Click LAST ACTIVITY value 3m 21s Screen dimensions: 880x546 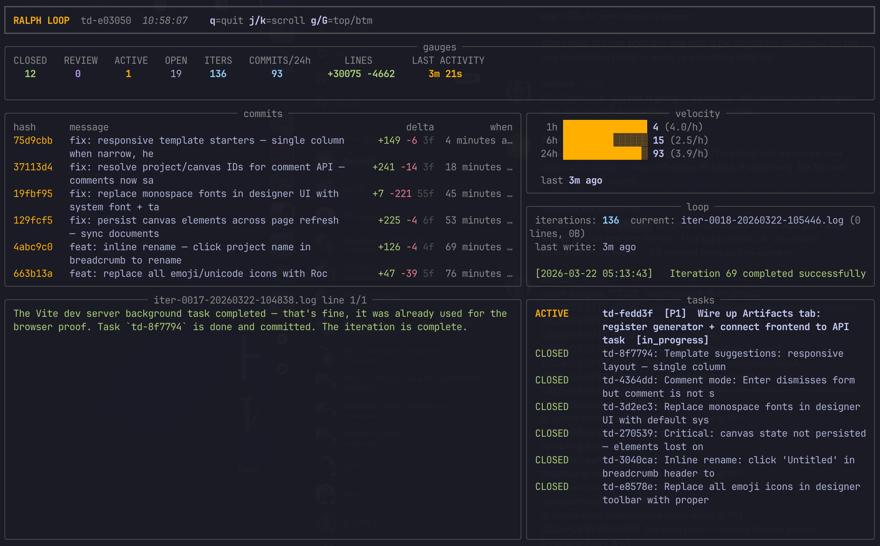click(445, 74)
